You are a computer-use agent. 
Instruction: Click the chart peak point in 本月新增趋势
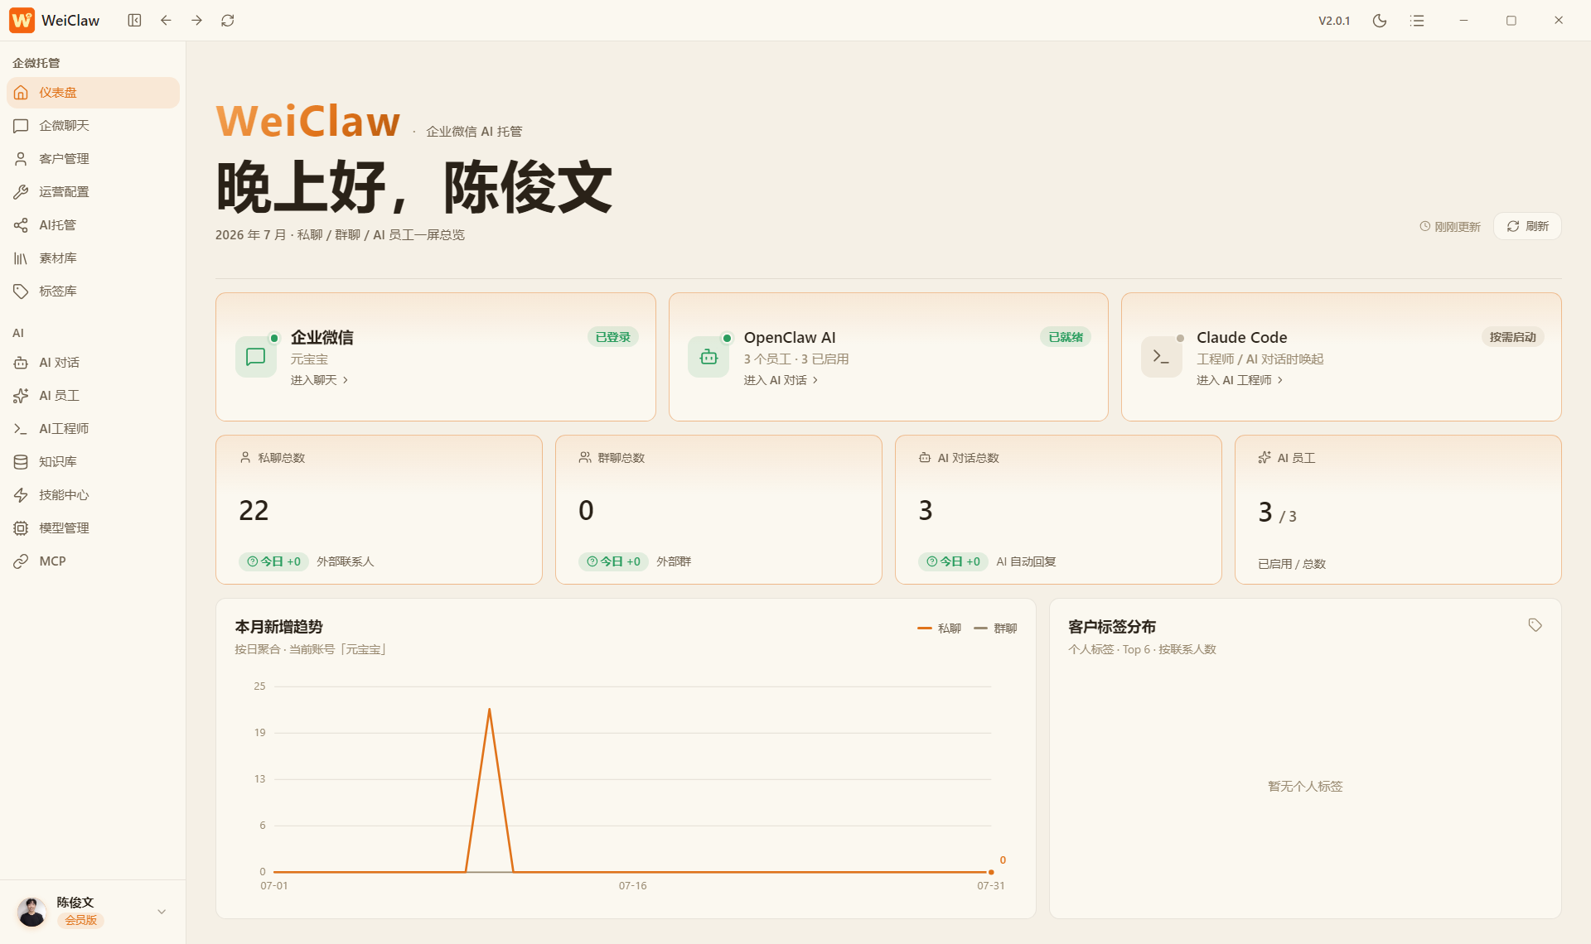coord(490,709)
